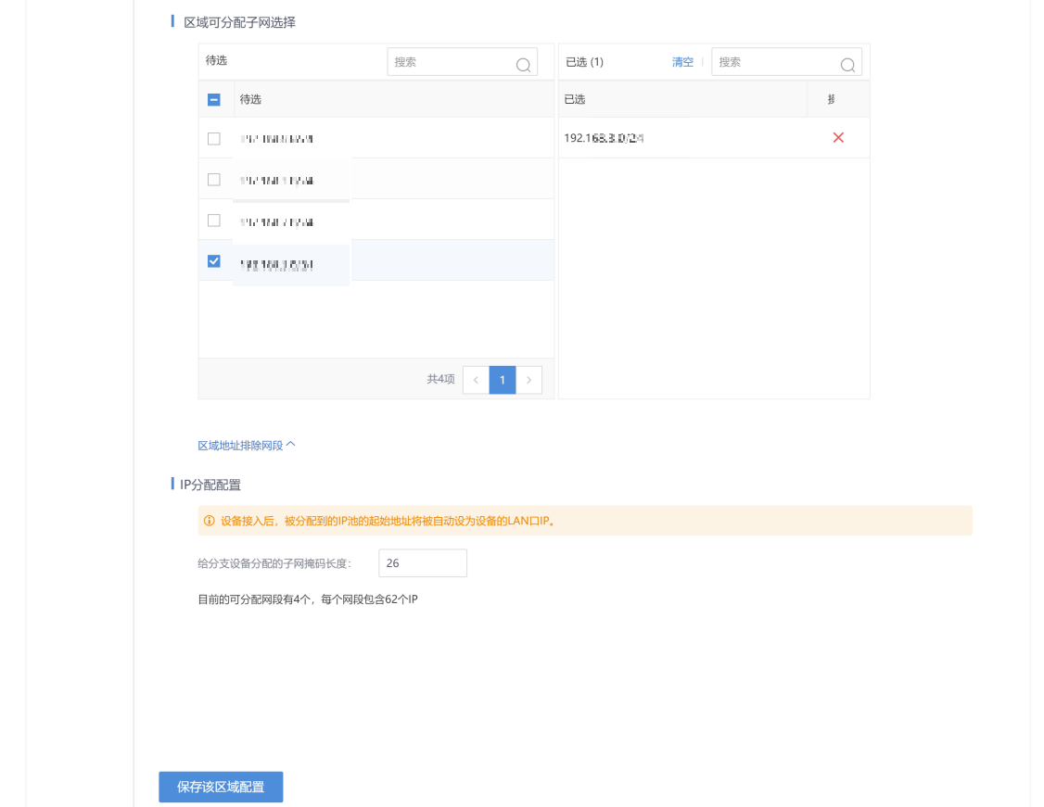Screen dimensions: 1044x807
Task: Click 清空 to clear selected subnets
Action: click(682, 62)
